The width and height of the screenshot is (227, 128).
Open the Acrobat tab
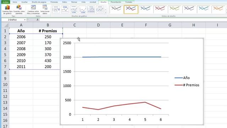pyautogui.click(x=93, y=2)
